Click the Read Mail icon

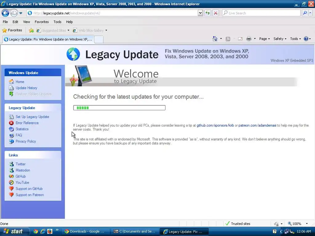240,39
